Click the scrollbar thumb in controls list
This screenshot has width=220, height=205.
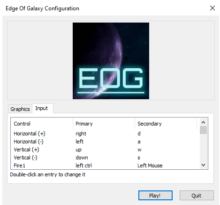(203, 130)
